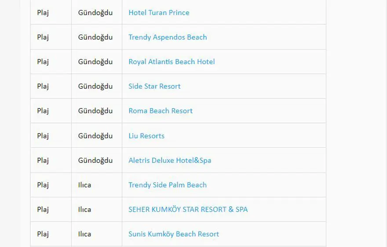Select the Side Star Resort link
The width and height of the screenshot is (387, 247).
pos(154,86)
